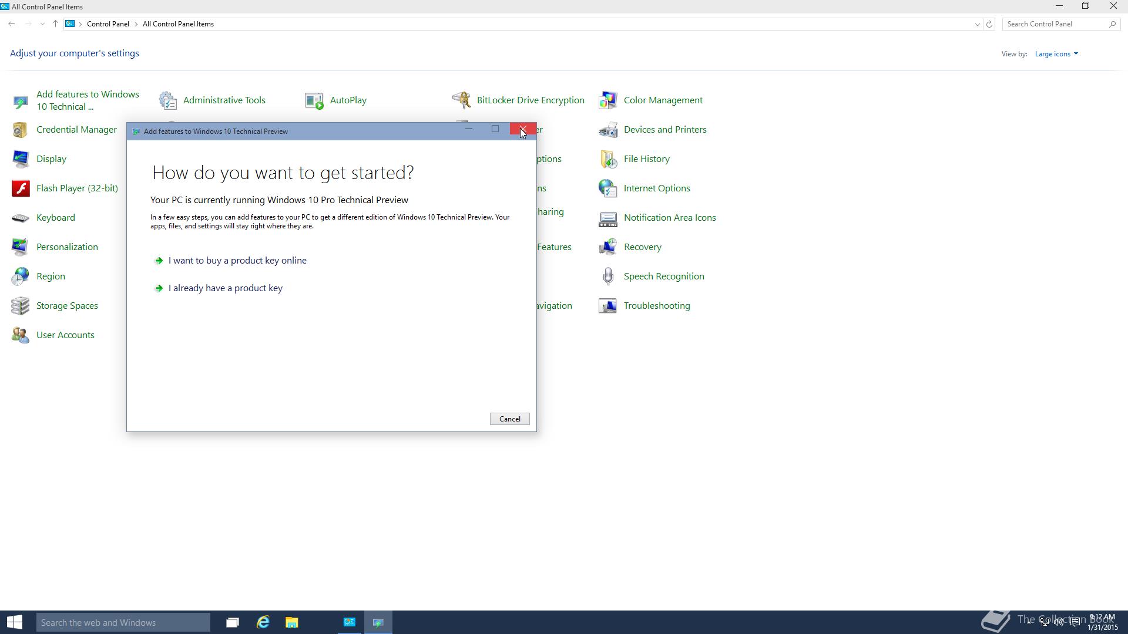Expand the breadcrumb root chevron
This screenshot has width=1128, height=634.
pyautogui.click(x=80, y=24)
